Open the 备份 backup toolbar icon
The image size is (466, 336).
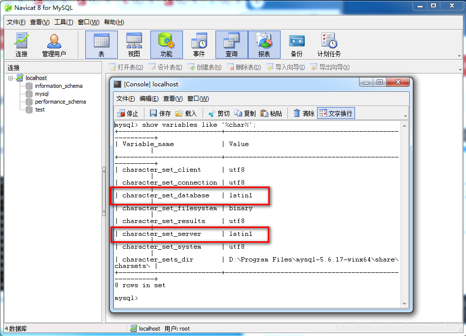296,45
